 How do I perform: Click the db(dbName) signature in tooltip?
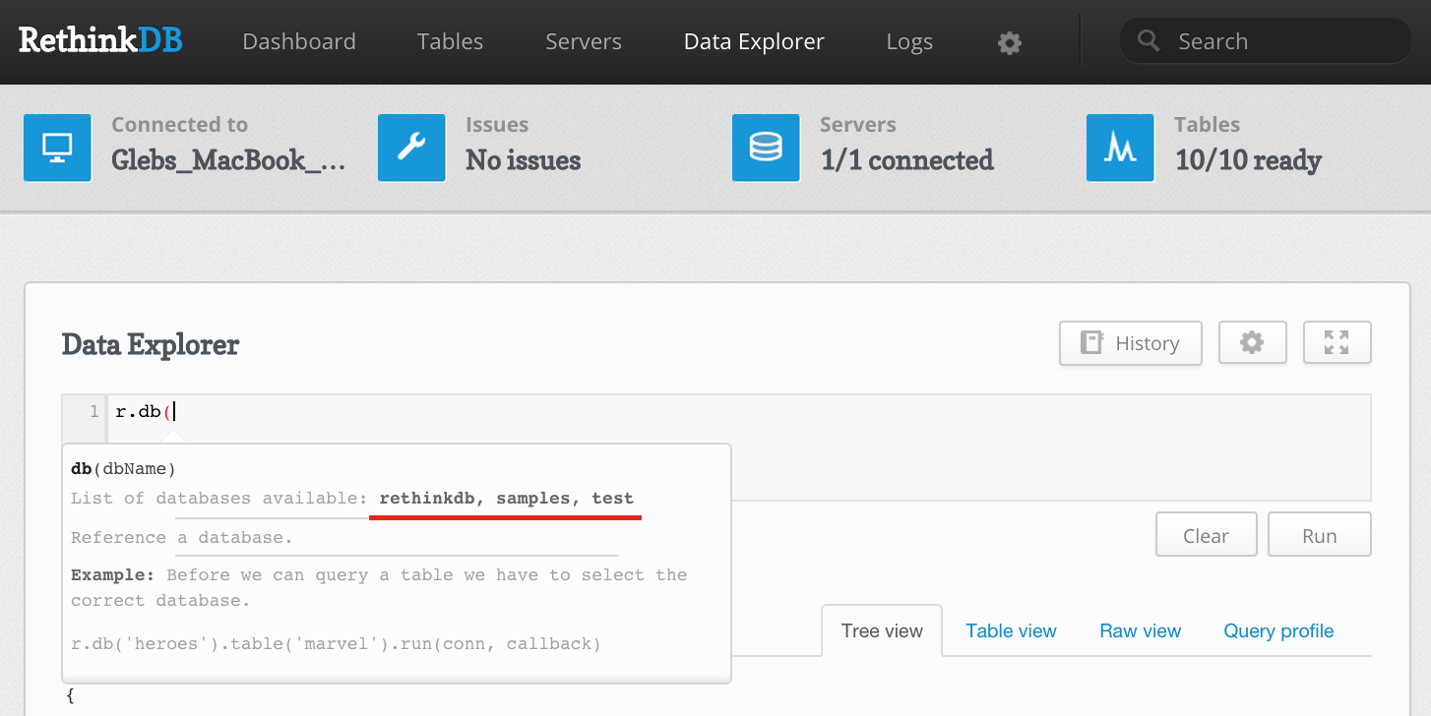124,469
